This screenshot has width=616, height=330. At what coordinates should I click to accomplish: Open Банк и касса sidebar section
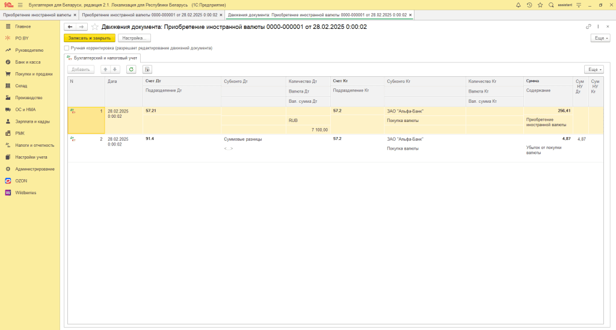(x=28, y=62)
